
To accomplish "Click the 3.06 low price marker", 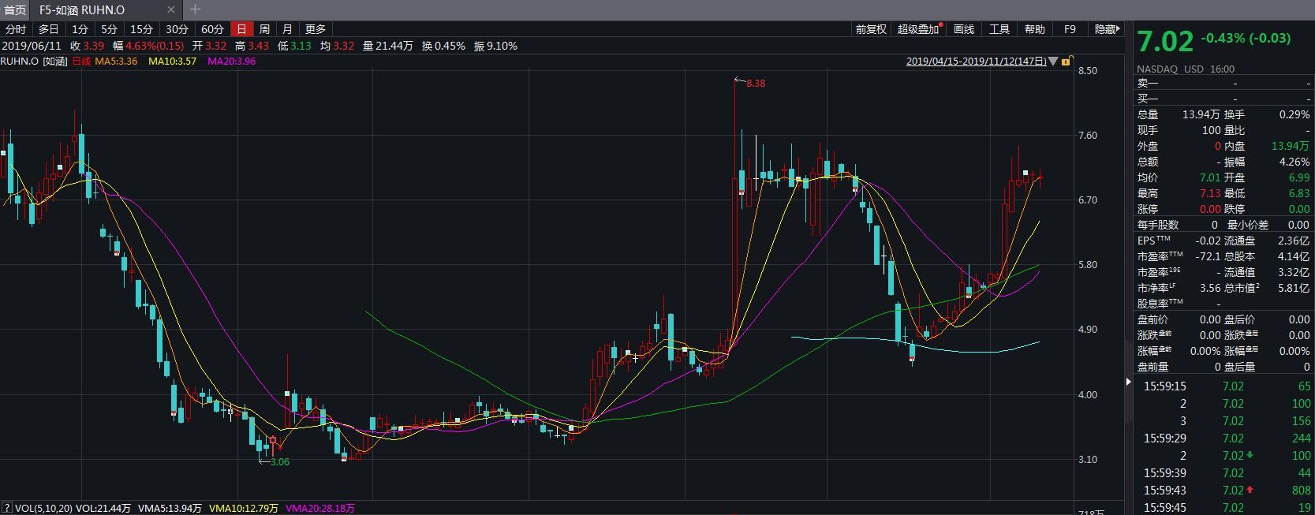I will pos(279,461).
